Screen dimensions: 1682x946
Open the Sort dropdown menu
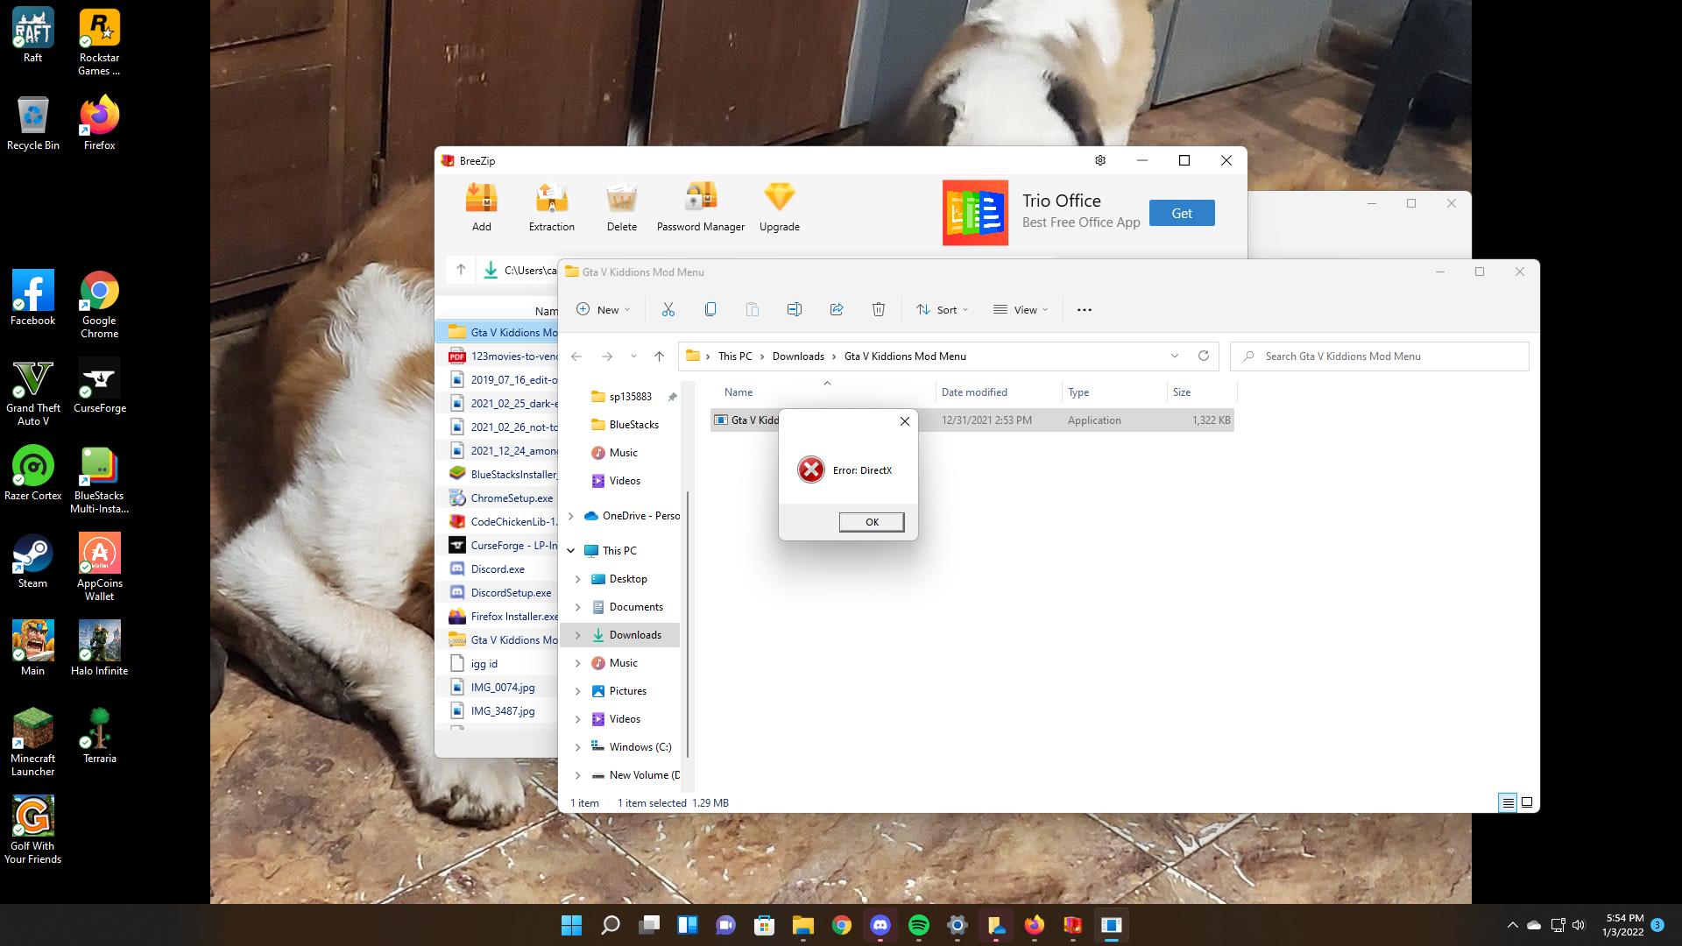[943, 309]
